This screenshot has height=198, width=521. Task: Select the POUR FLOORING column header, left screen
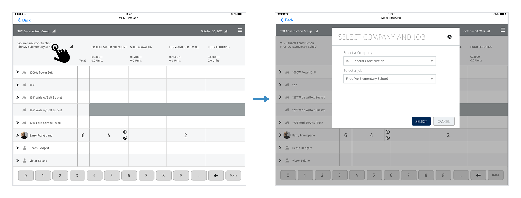tap(219, 47)
